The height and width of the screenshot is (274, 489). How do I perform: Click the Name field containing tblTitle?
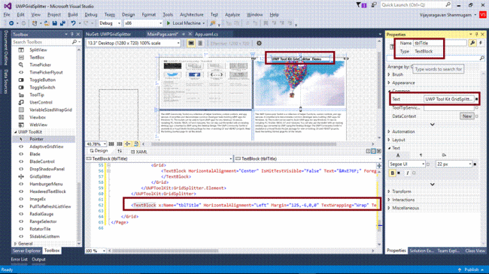pyautogui.click(x=440, y=44)
